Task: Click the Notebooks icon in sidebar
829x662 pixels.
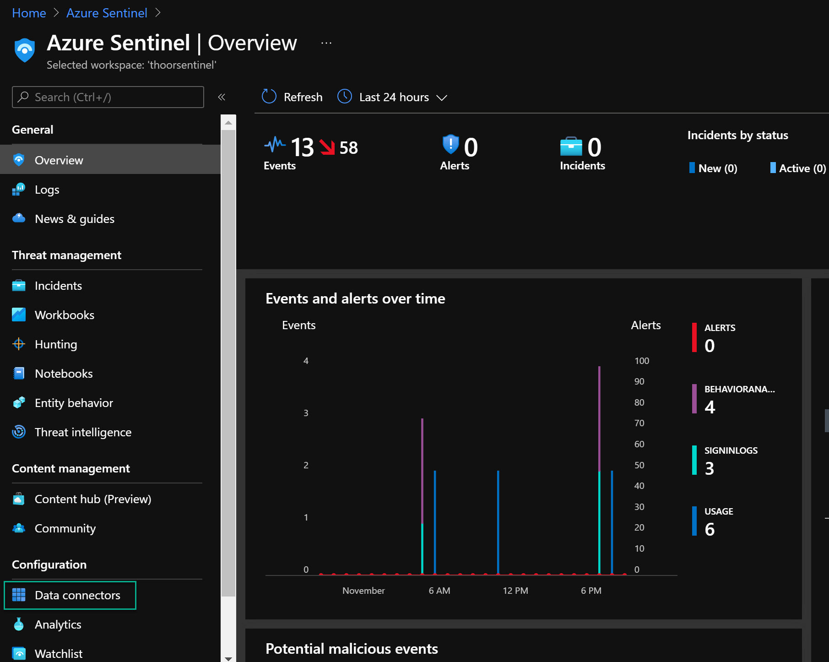Action: click(19, 373)
